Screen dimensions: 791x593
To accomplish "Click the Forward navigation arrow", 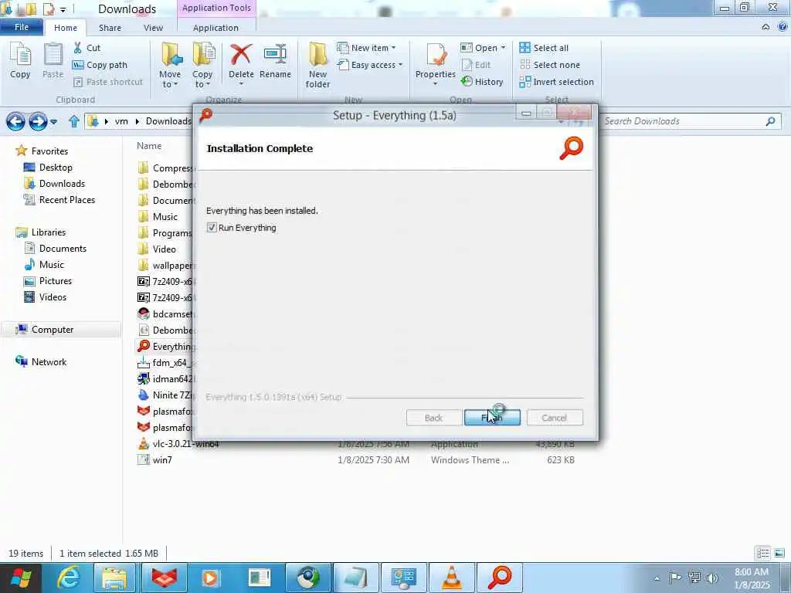I will (x=38, y=121).
